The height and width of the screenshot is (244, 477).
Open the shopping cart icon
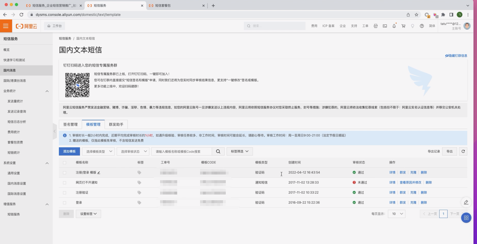403,26
